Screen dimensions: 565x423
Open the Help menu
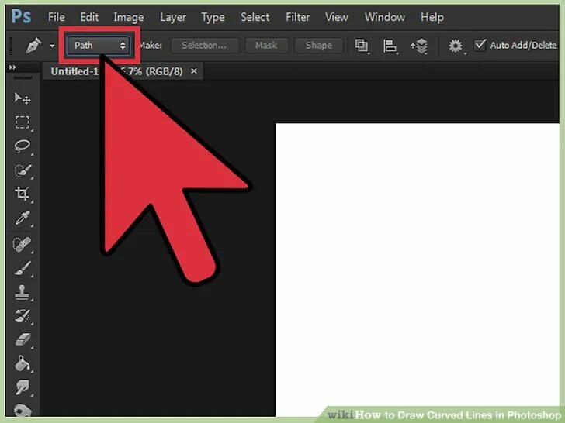click(x=432, y=17)
